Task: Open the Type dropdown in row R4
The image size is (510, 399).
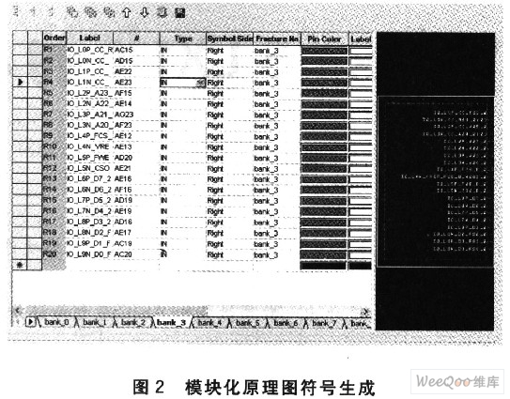Action: click(201, 83)
